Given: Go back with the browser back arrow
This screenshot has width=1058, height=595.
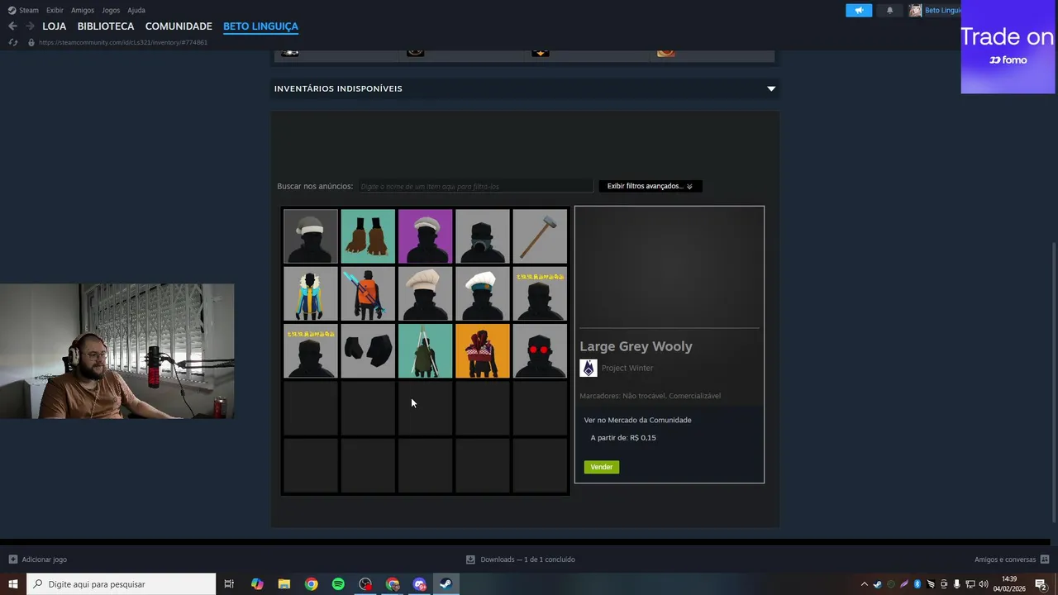Looking at the screenshot, I should (12, 26).
